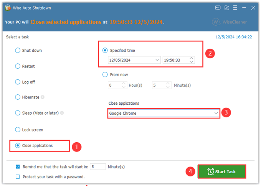
Task: Select the Log off task
Action: pos(25,82)
